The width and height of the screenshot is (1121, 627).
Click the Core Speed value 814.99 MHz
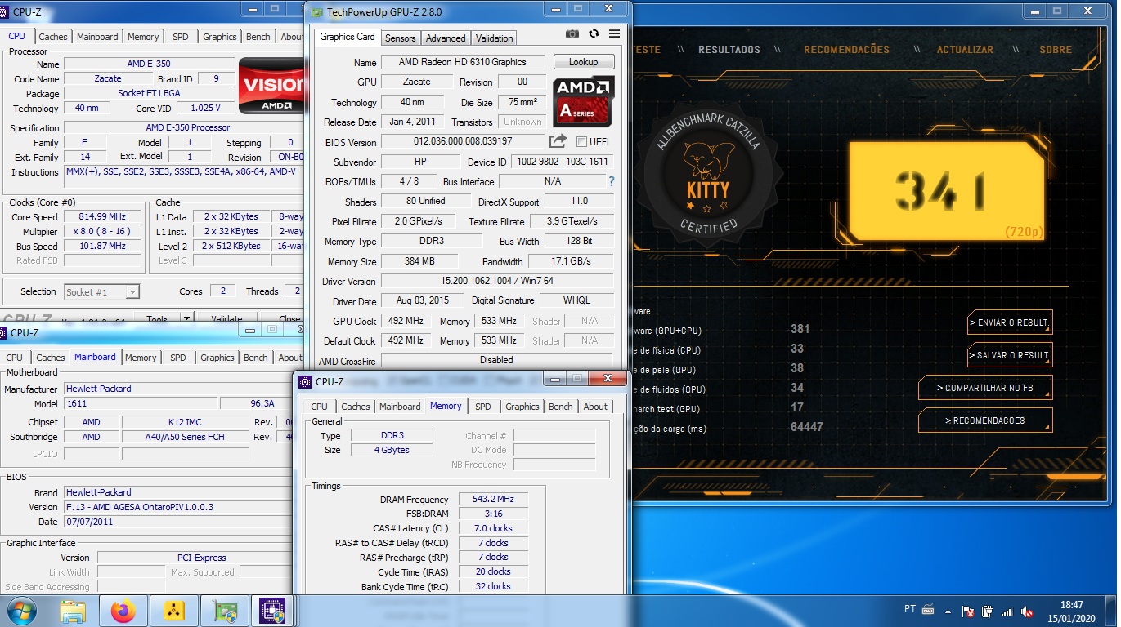click(102, 216)
